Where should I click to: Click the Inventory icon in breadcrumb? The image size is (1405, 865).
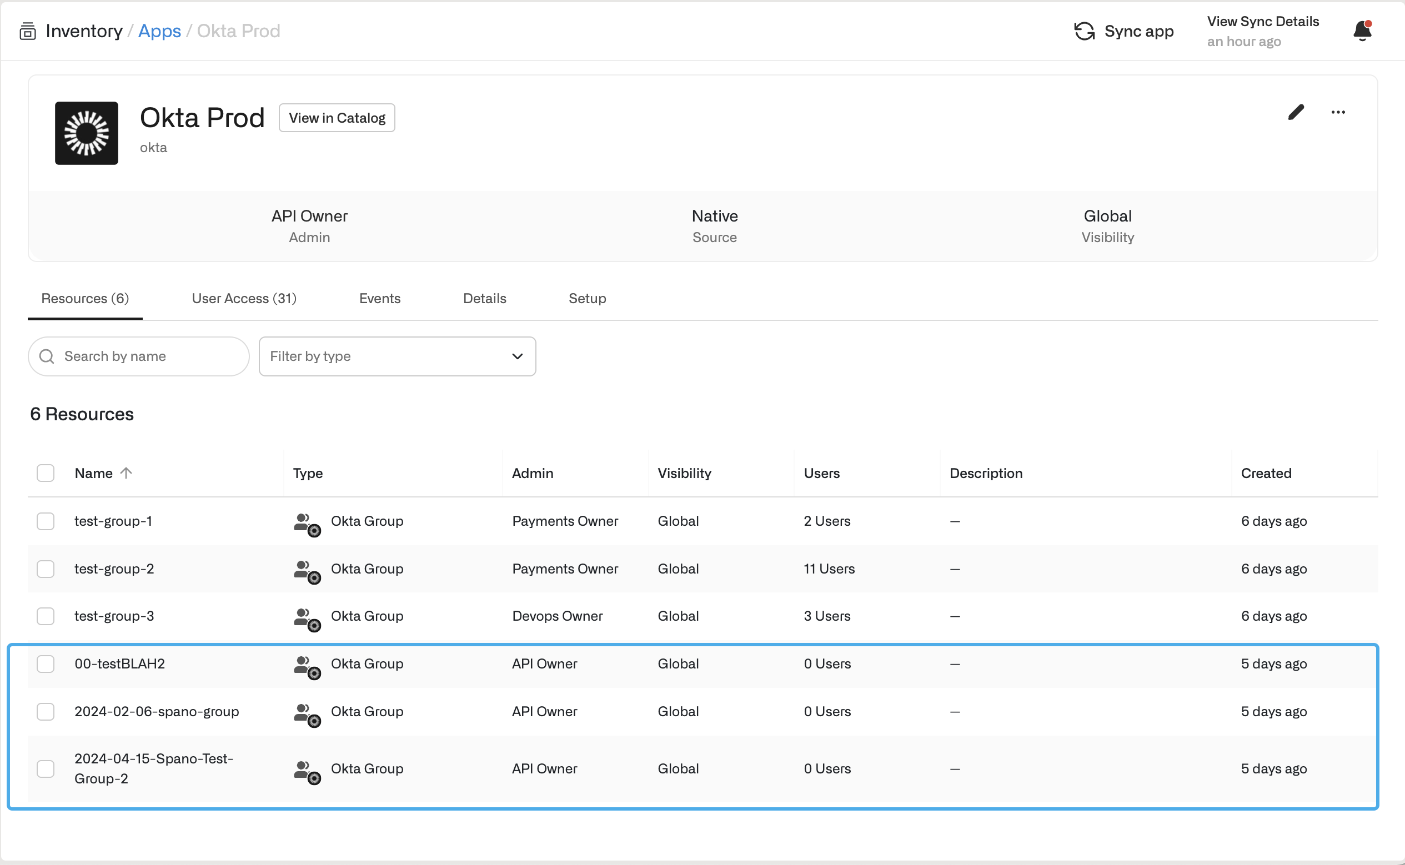[27, 31]
